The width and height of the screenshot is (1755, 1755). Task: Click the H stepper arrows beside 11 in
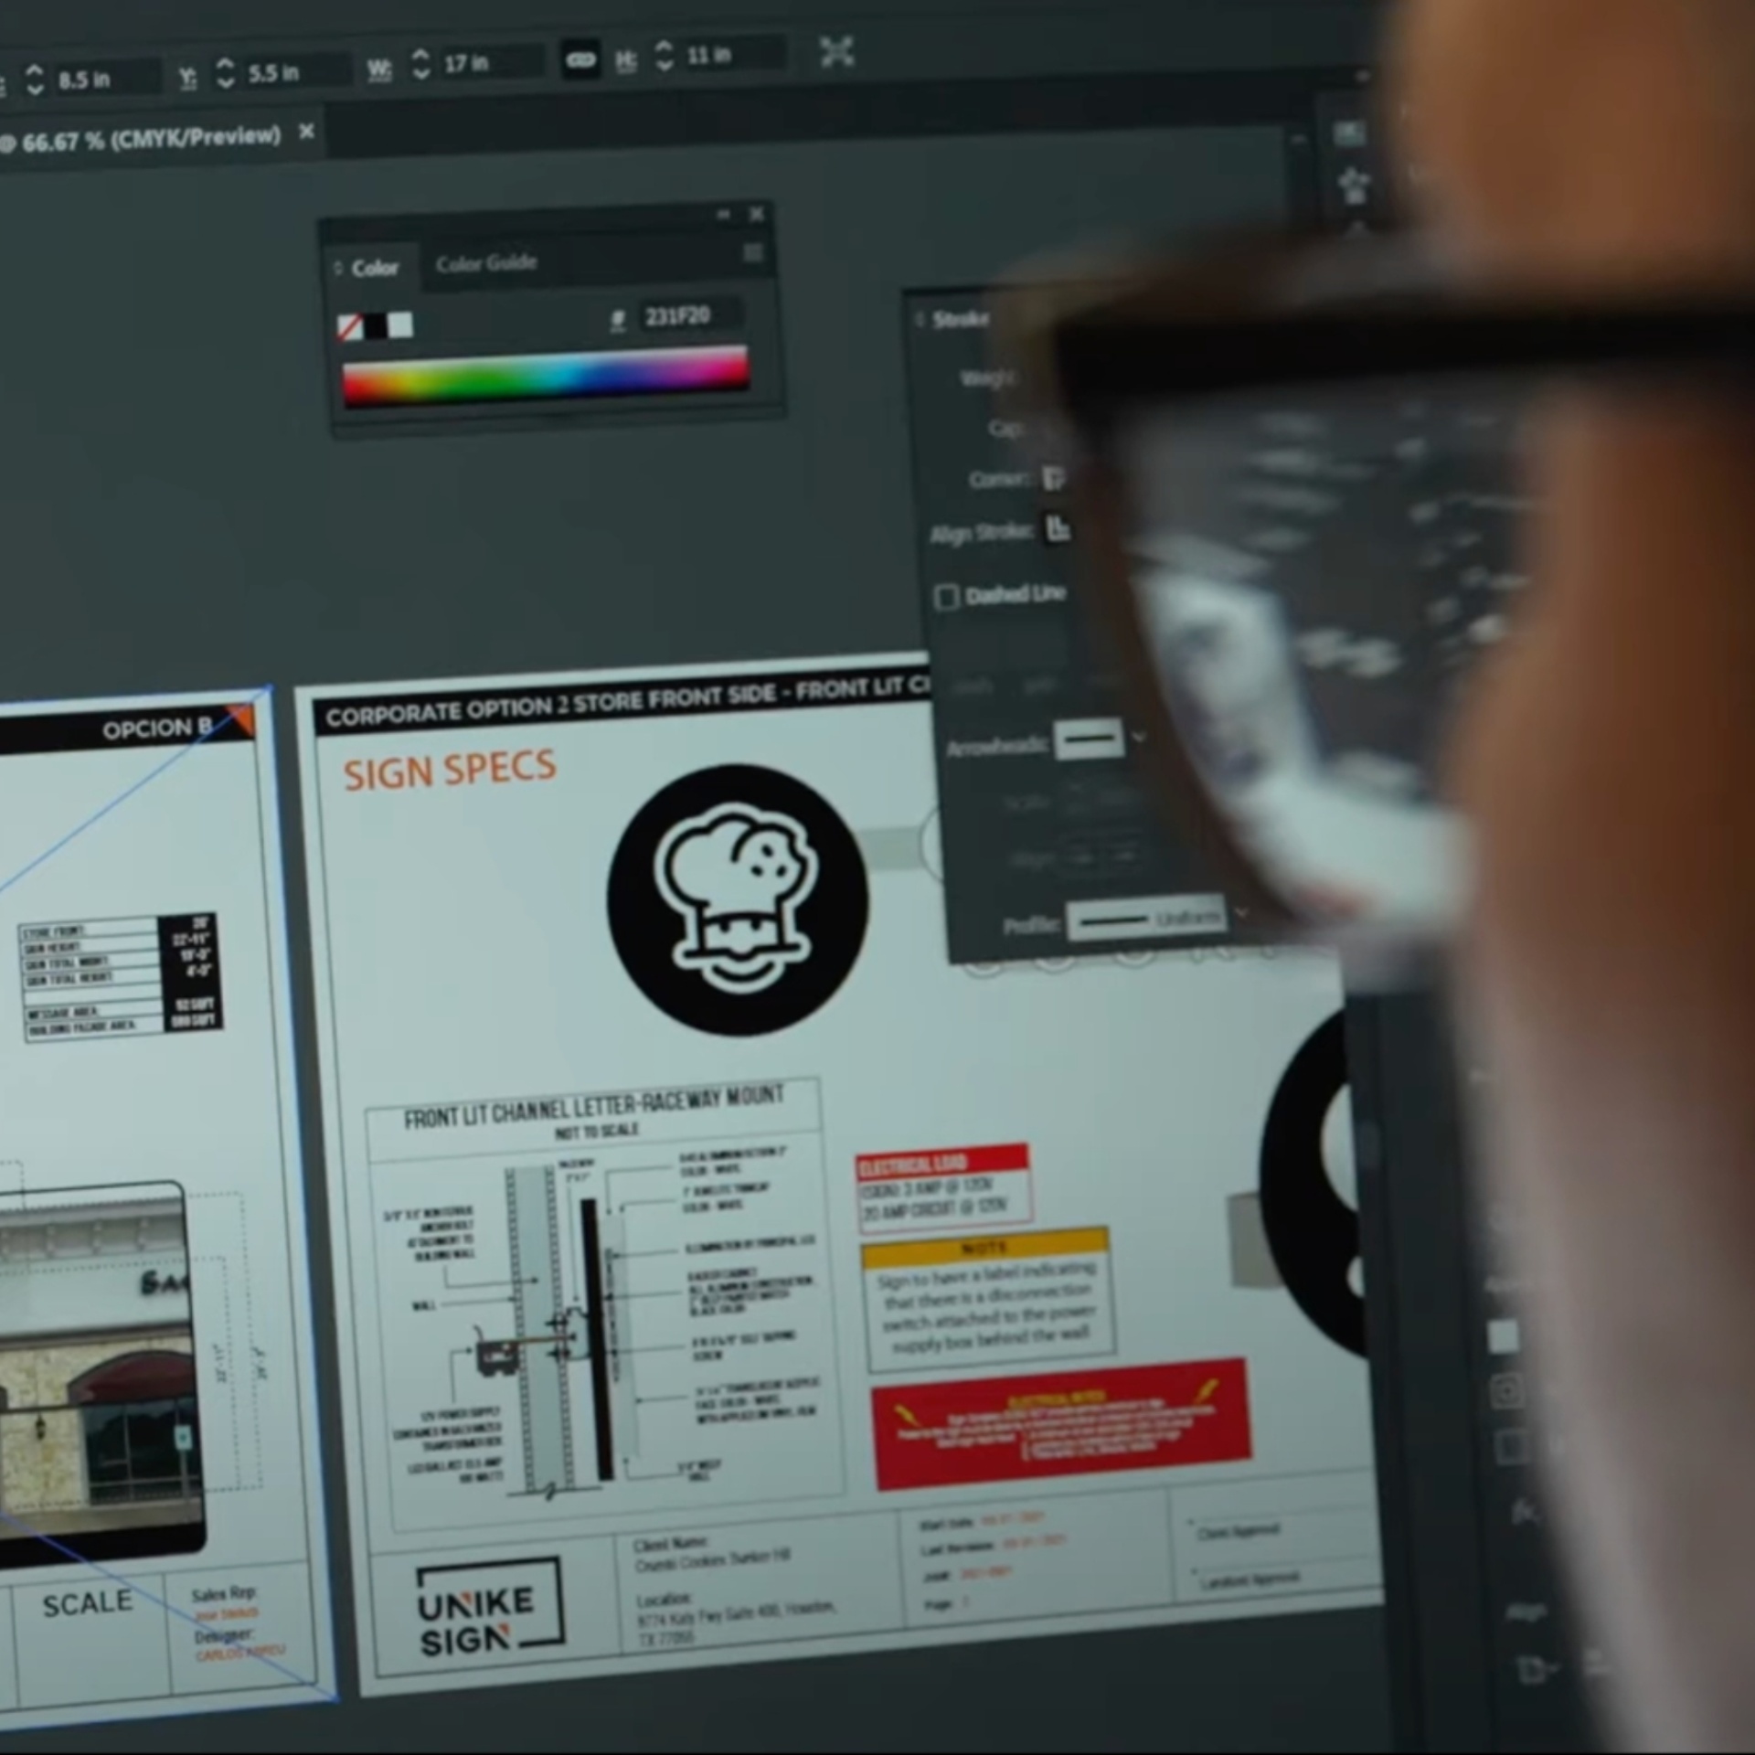pos(665,56)
